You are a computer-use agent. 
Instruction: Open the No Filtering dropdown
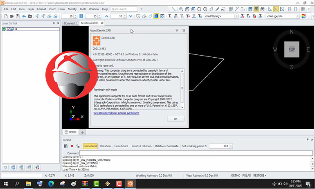[x=236, y=16]
